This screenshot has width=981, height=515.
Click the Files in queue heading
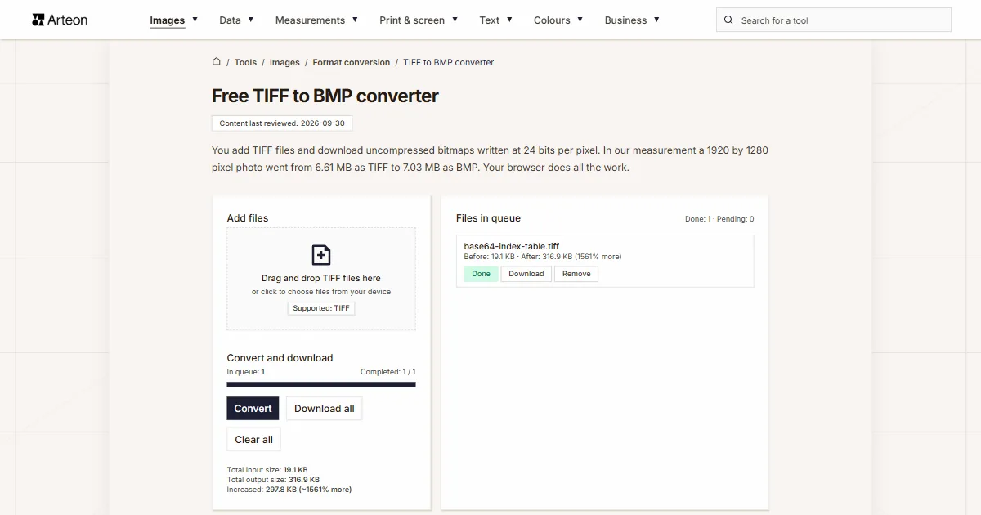488,218
